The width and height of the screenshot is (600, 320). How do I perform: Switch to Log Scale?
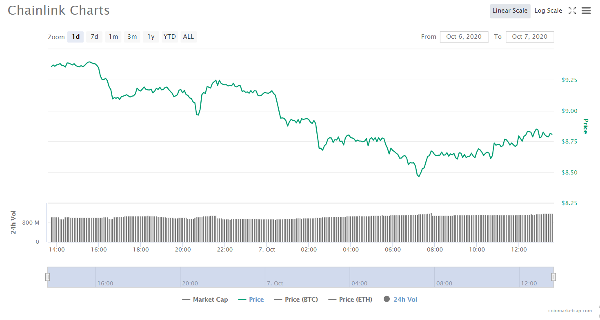click(x=548, y=11)
